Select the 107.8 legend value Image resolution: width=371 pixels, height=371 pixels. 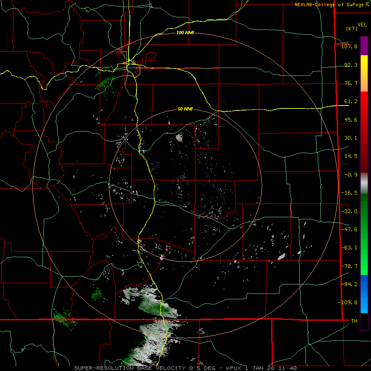349,46
